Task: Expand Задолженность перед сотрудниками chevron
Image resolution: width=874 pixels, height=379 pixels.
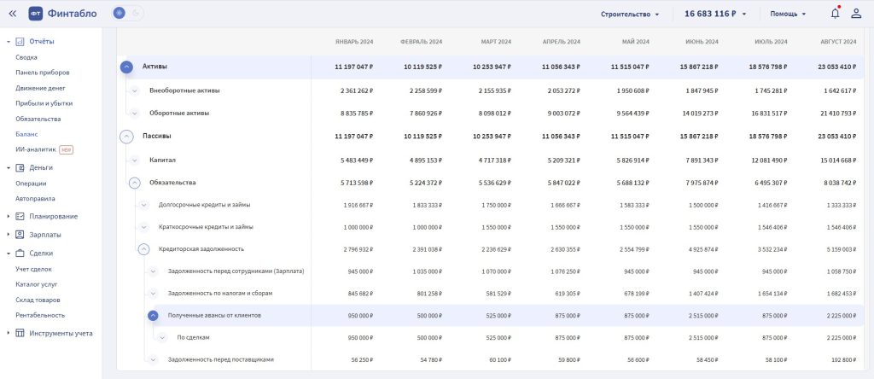Action: click(154, 271)
